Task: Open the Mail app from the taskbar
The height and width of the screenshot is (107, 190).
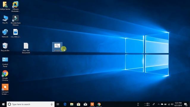Action: [x=85, y=104]
